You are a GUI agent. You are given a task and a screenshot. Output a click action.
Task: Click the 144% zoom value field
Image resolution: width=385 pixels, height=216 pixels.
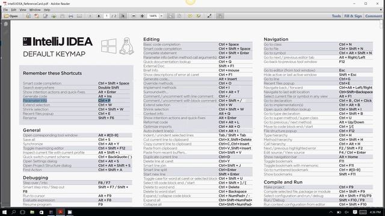point(153,16)
